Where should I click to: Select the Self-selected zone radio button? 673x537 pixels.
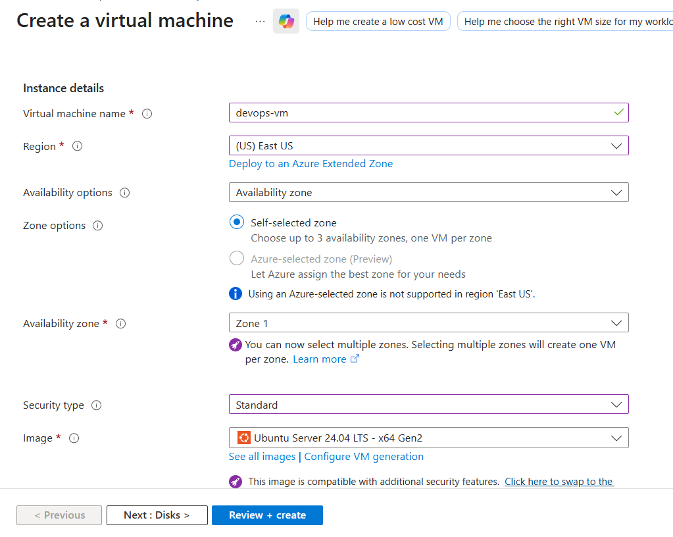pyautogui.click(x=237, y=222)
